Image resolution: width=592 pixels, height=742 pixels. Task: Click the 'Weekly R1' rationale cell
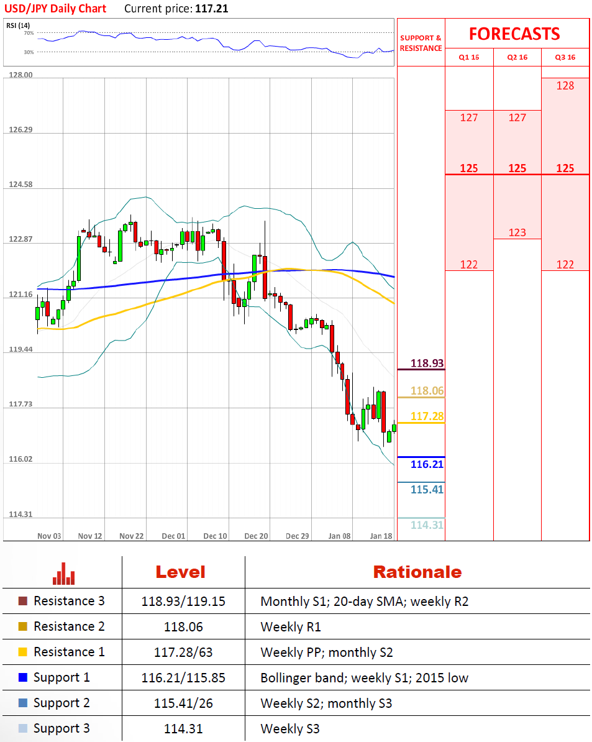tap(291, 627)
